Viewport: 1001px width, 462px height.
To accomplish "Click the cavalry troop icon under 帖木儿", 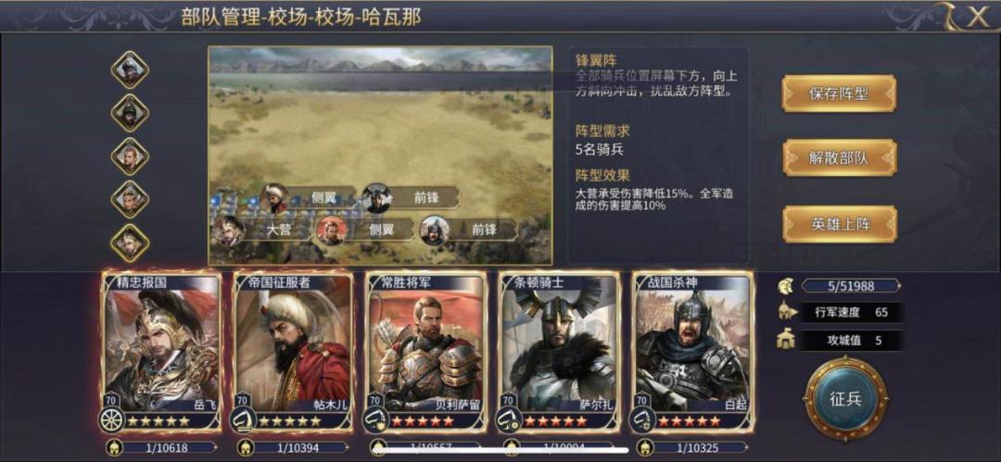I will click(243, 420).
